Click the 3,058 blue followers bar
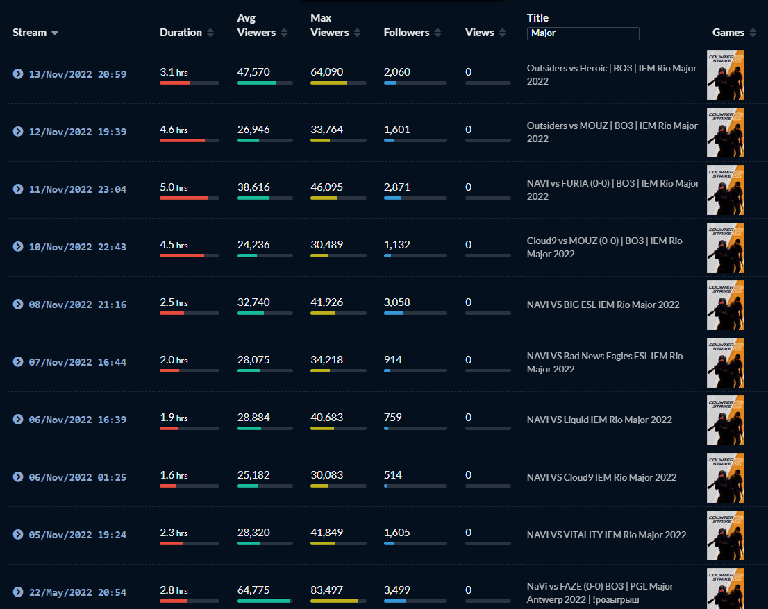 click(393, 313)
